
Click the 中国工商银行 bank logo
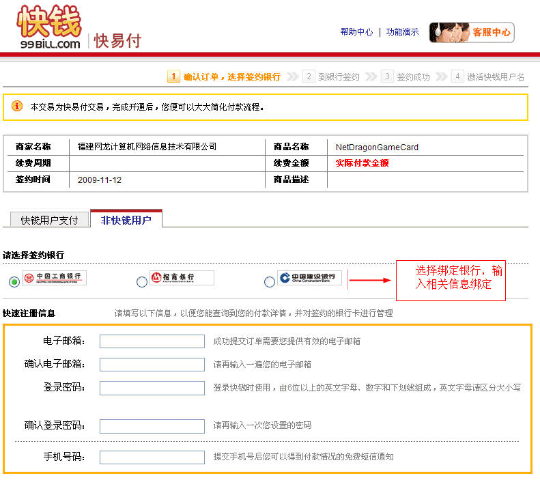(x=55, y=277)
